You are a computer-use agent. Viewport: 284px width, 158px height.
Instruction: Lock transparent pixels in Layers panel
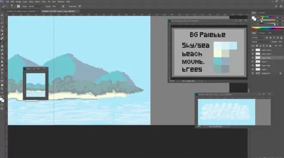(x=257, y=46)
